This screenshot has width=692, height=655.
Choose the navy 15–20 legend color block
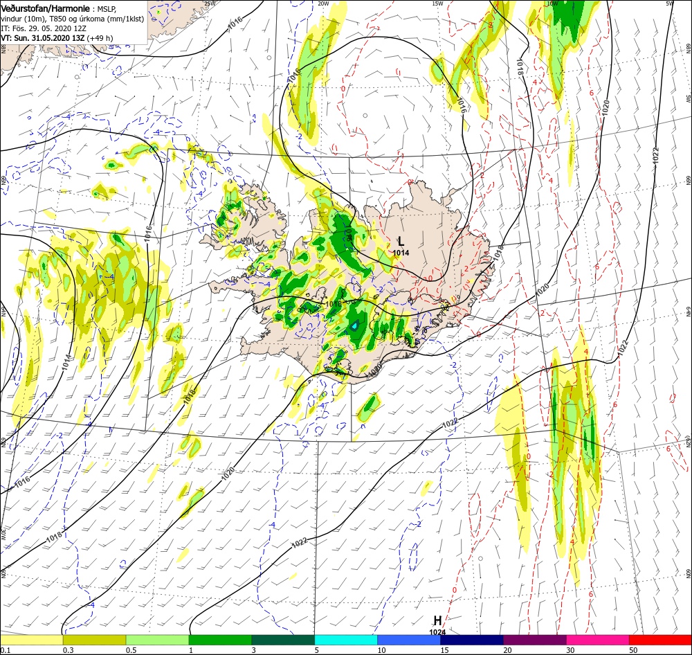[x=472, y=640]
